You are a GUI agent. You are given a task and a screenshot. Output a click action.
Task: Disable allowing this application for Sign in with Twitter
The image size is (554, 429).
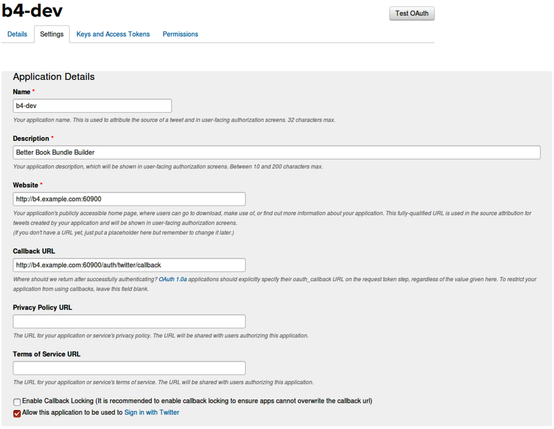tap(17, 412)
